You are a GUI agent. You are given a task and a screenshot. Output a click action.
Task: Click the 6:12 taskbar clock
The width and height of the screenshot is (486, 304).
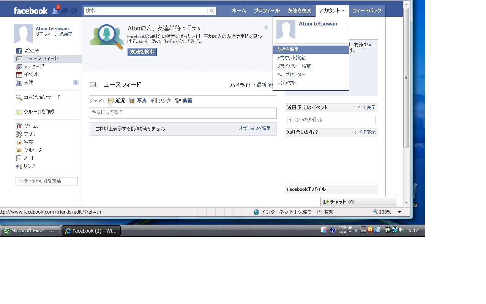pyautogui.click(x=413, y=231)
